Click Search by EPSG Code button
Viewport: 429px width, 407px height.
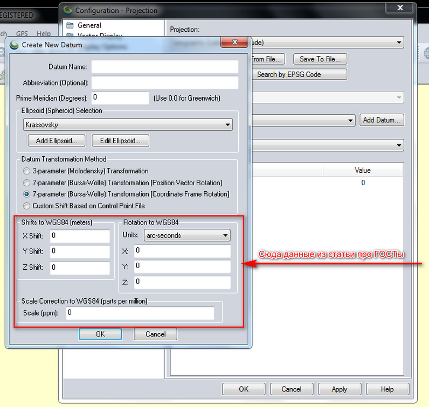point(299,74)
